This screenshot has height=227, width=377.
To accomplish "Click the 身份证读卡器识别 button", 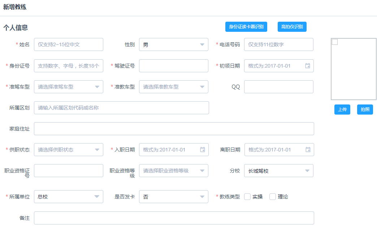I will click(x=246, y=27).
